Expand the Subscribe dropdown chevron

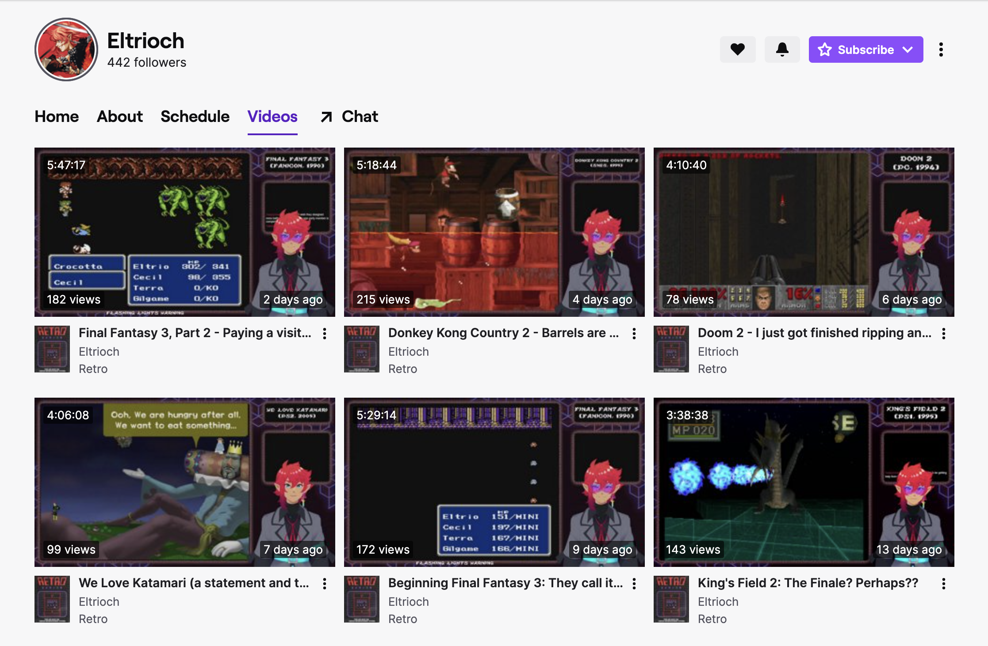[908, 49]
